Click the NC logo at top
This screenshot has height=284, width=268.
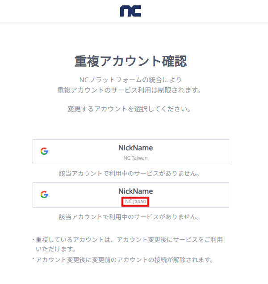click(x=130, y=11)
